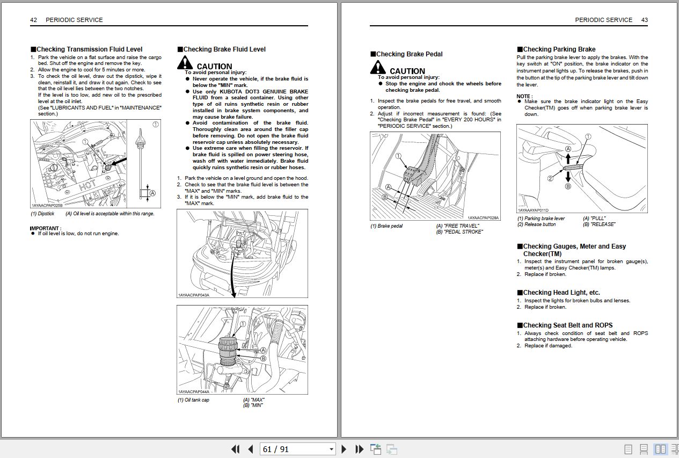The width and height of the screenshot is (679, 458).
Task: Click the Checking Brake Fluid Level heading
Action: (x=221, y=49)
